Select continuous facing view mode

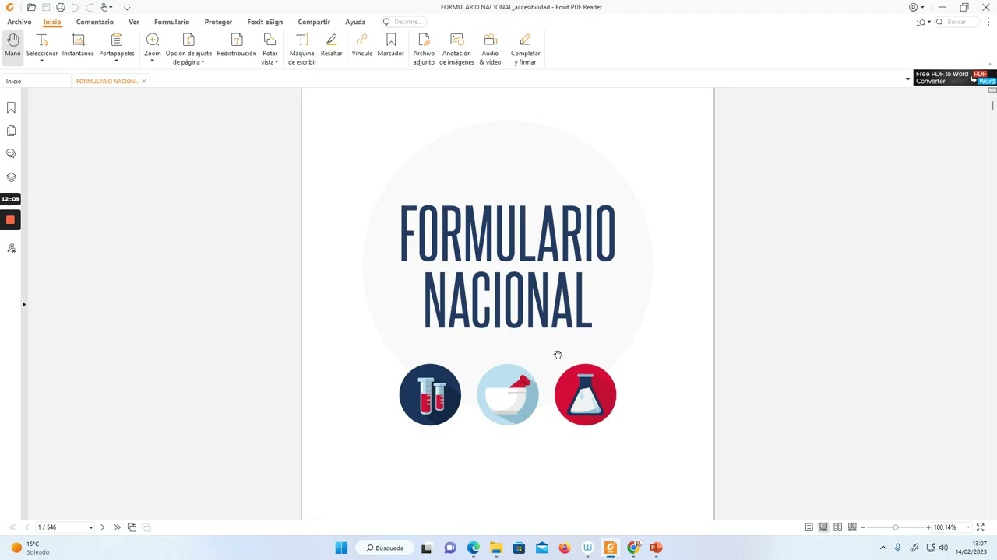pos(852,527)
